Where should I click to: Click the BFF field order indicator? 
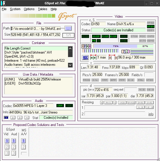pyautogui.click(x=113, y=80)
